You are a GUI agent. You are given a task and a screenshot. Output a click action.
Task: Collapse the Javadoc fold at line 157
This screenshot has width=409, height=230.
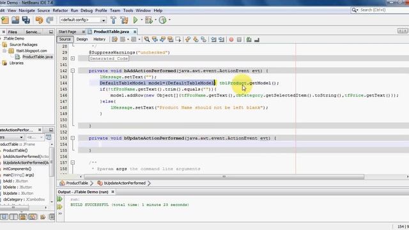73,162
